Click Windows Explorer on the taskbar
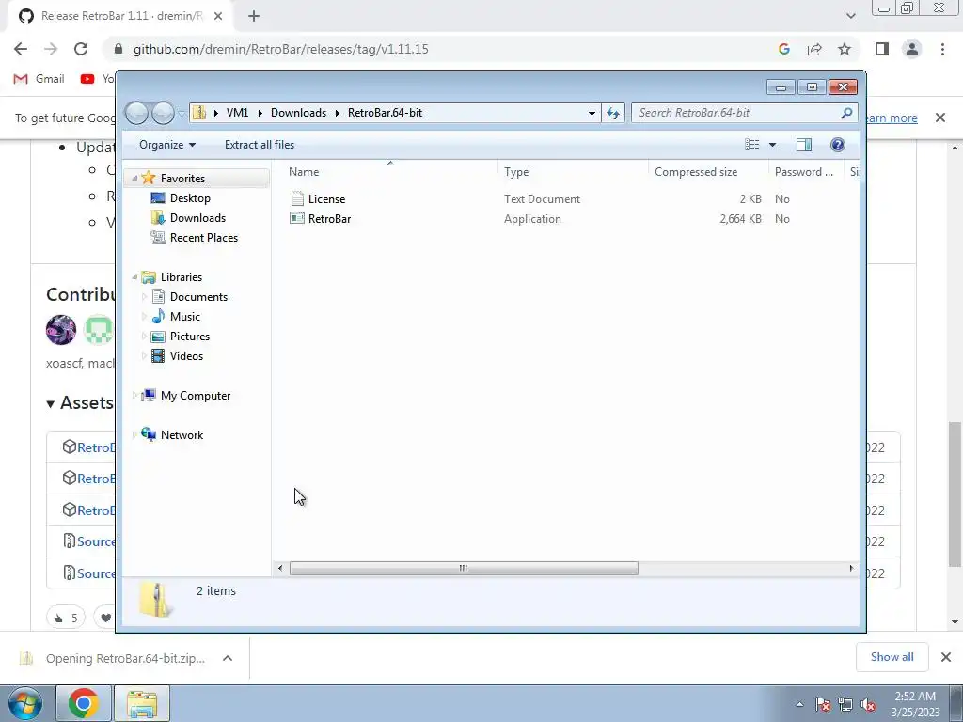This screenshot has width=963, height=722. pyautogui.click(x=143, y=703)
